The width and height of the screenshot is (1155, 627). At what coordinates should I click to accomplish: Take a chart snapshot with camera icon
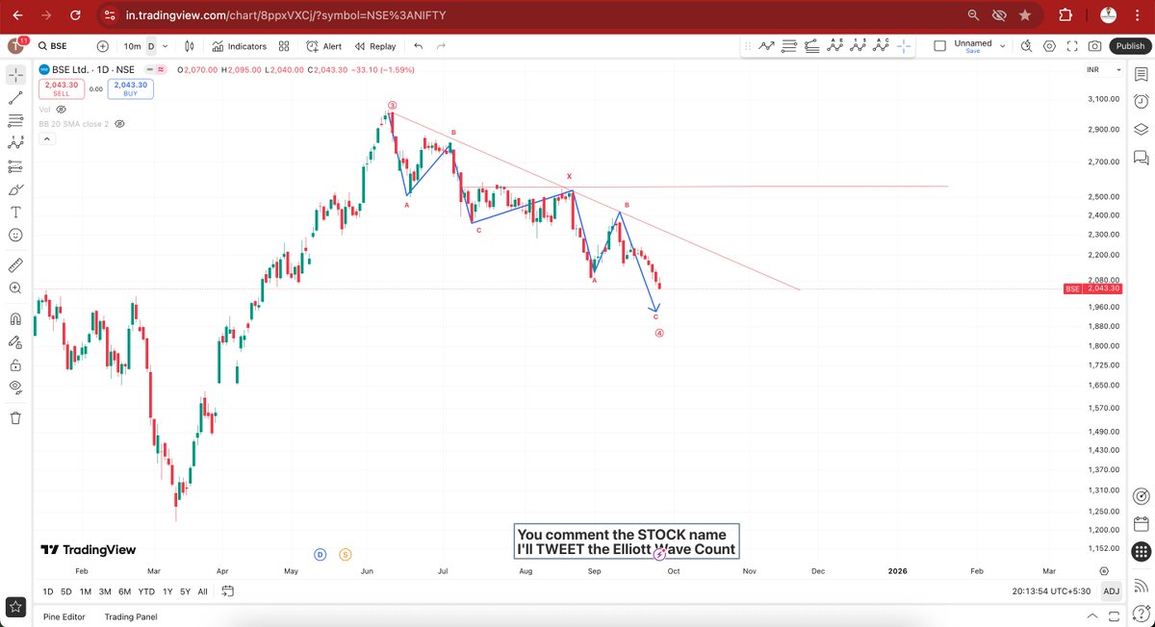[x=1095, y=46]
